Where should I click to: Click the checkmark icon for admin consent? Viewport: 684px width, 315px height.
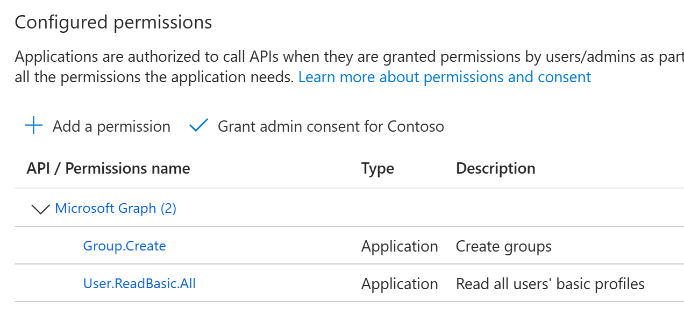198,126
